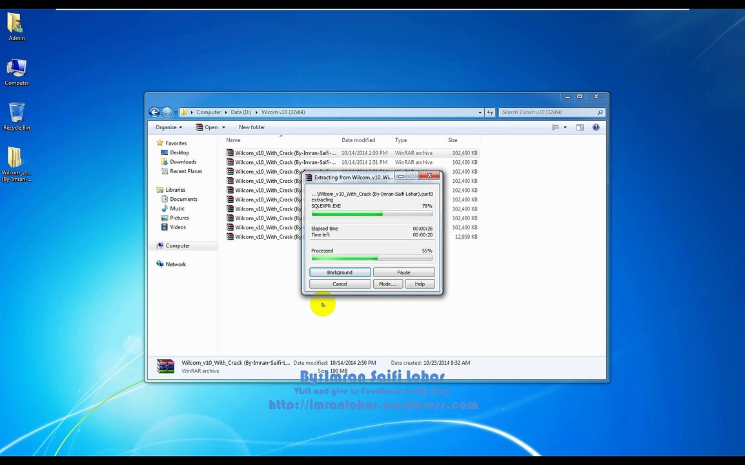Open the recent locations dropdown arrow

(176, 112)
